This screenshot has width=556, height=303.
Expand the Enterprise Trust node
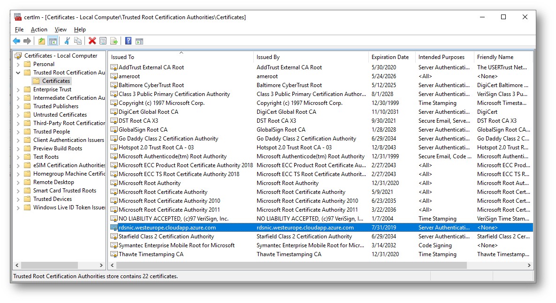(x=18, y=89)
